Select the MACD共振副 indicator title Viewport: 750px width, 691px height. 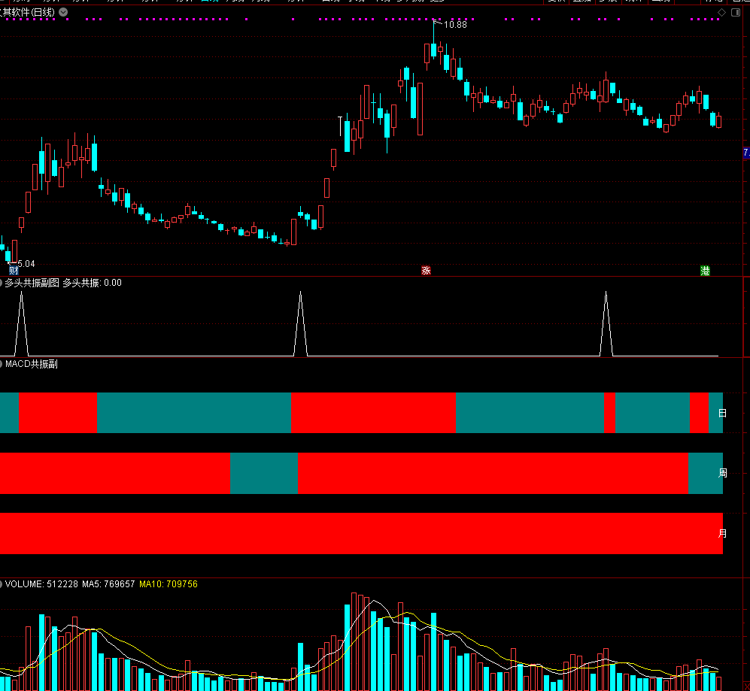31,364
